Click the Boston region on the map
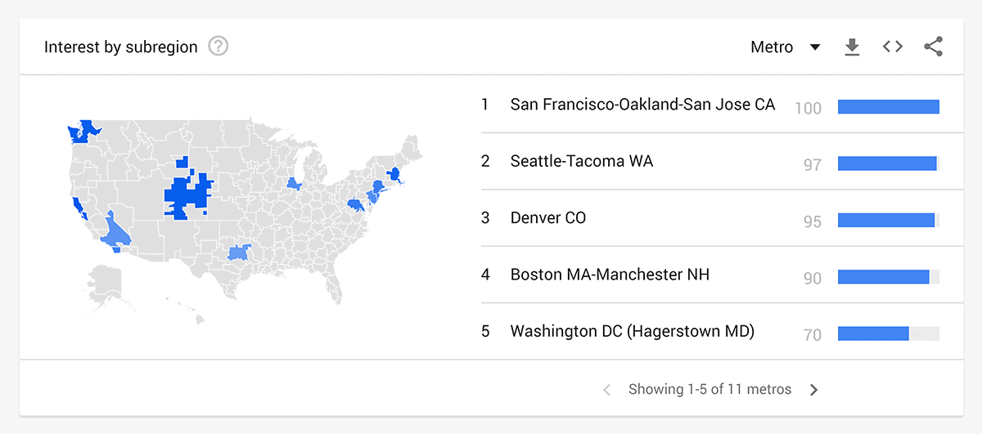The height and width of the screenshot is (434, 982). [x=394, y=174]
